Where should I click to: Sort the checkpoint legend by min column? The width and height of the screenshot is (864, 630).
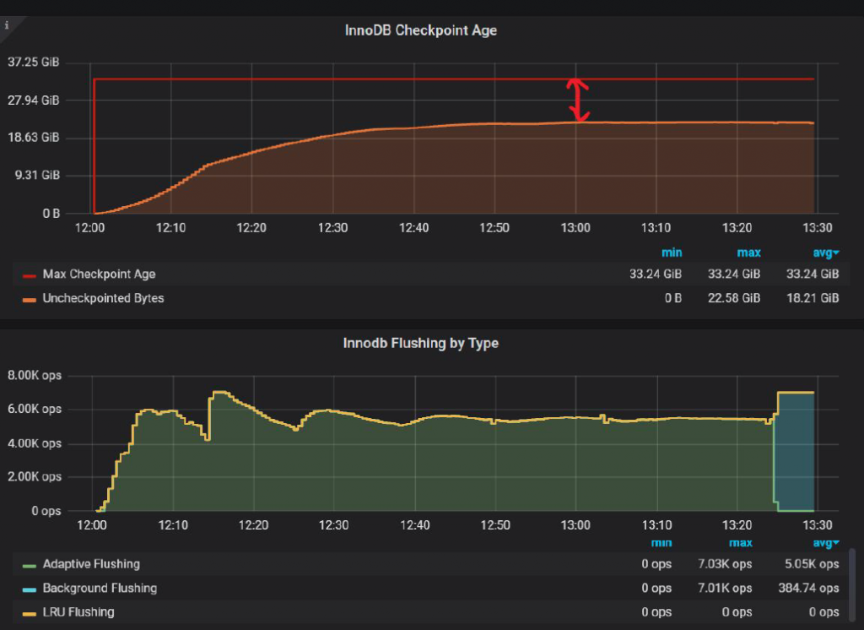coord(672,253)
